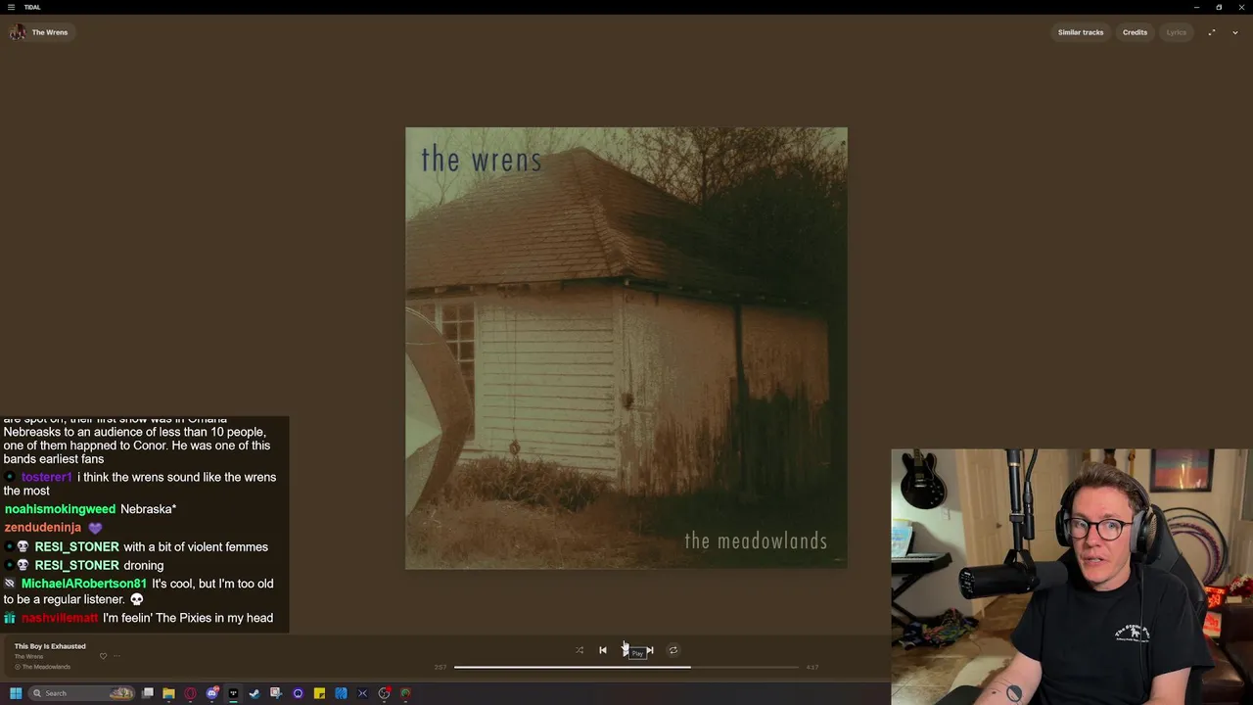Screen dimensions: 1253x705
Task: Open the dark X-shaped app in taskbar
Action: point(362,693)
